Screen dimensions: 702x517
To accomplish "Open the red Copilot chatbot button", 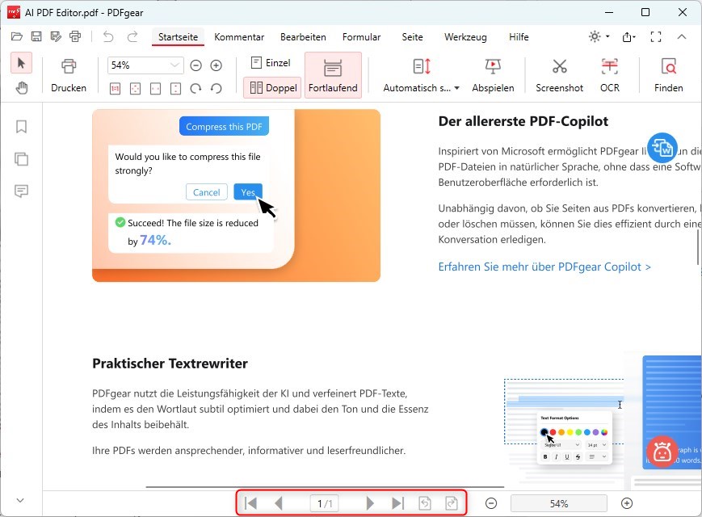I will 662,452.
